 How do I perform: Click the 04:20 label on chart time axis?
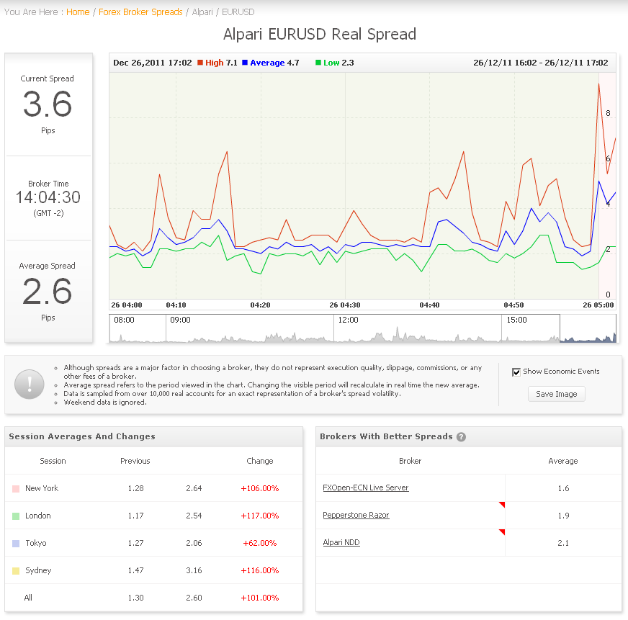260,305
